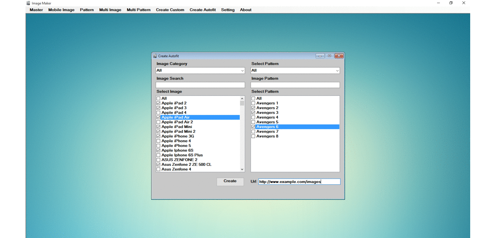
Task: Enable the Avengers 7 pattern checkbox
Action: click(253, 132)
